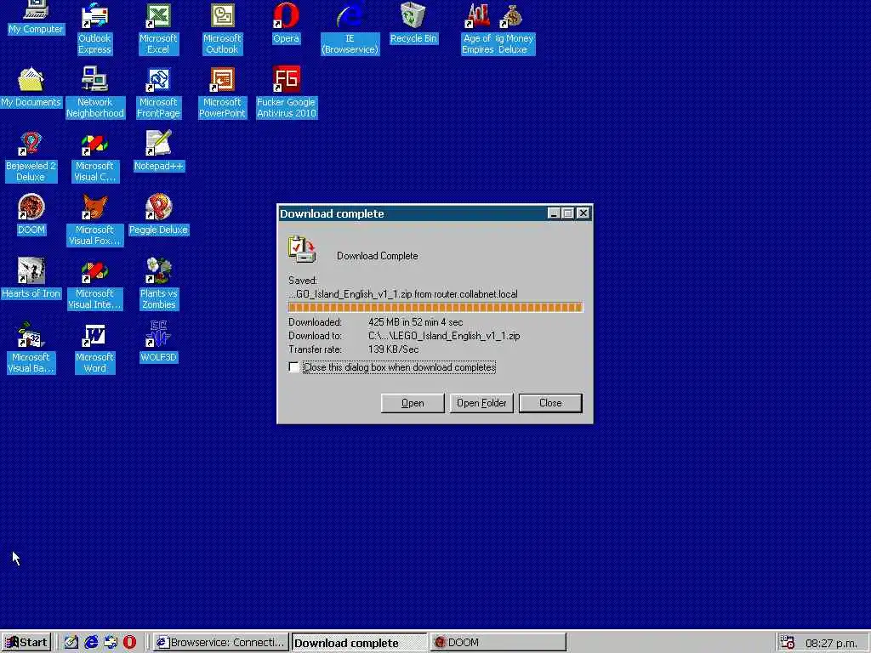The height and width of the screenshot is (653, 871).
Task: Click the notepad quick launch icon
Action: pos(71,643)
